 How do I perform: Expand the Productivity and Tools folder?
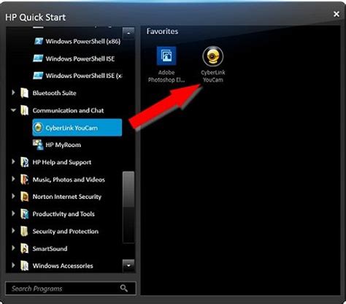(13, 213)
